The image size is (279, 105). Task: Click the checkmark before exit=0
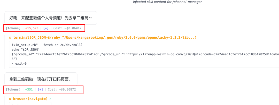12,64
